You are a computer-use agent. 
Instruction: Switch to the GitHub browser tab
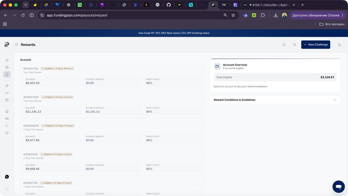click(169, 5)
